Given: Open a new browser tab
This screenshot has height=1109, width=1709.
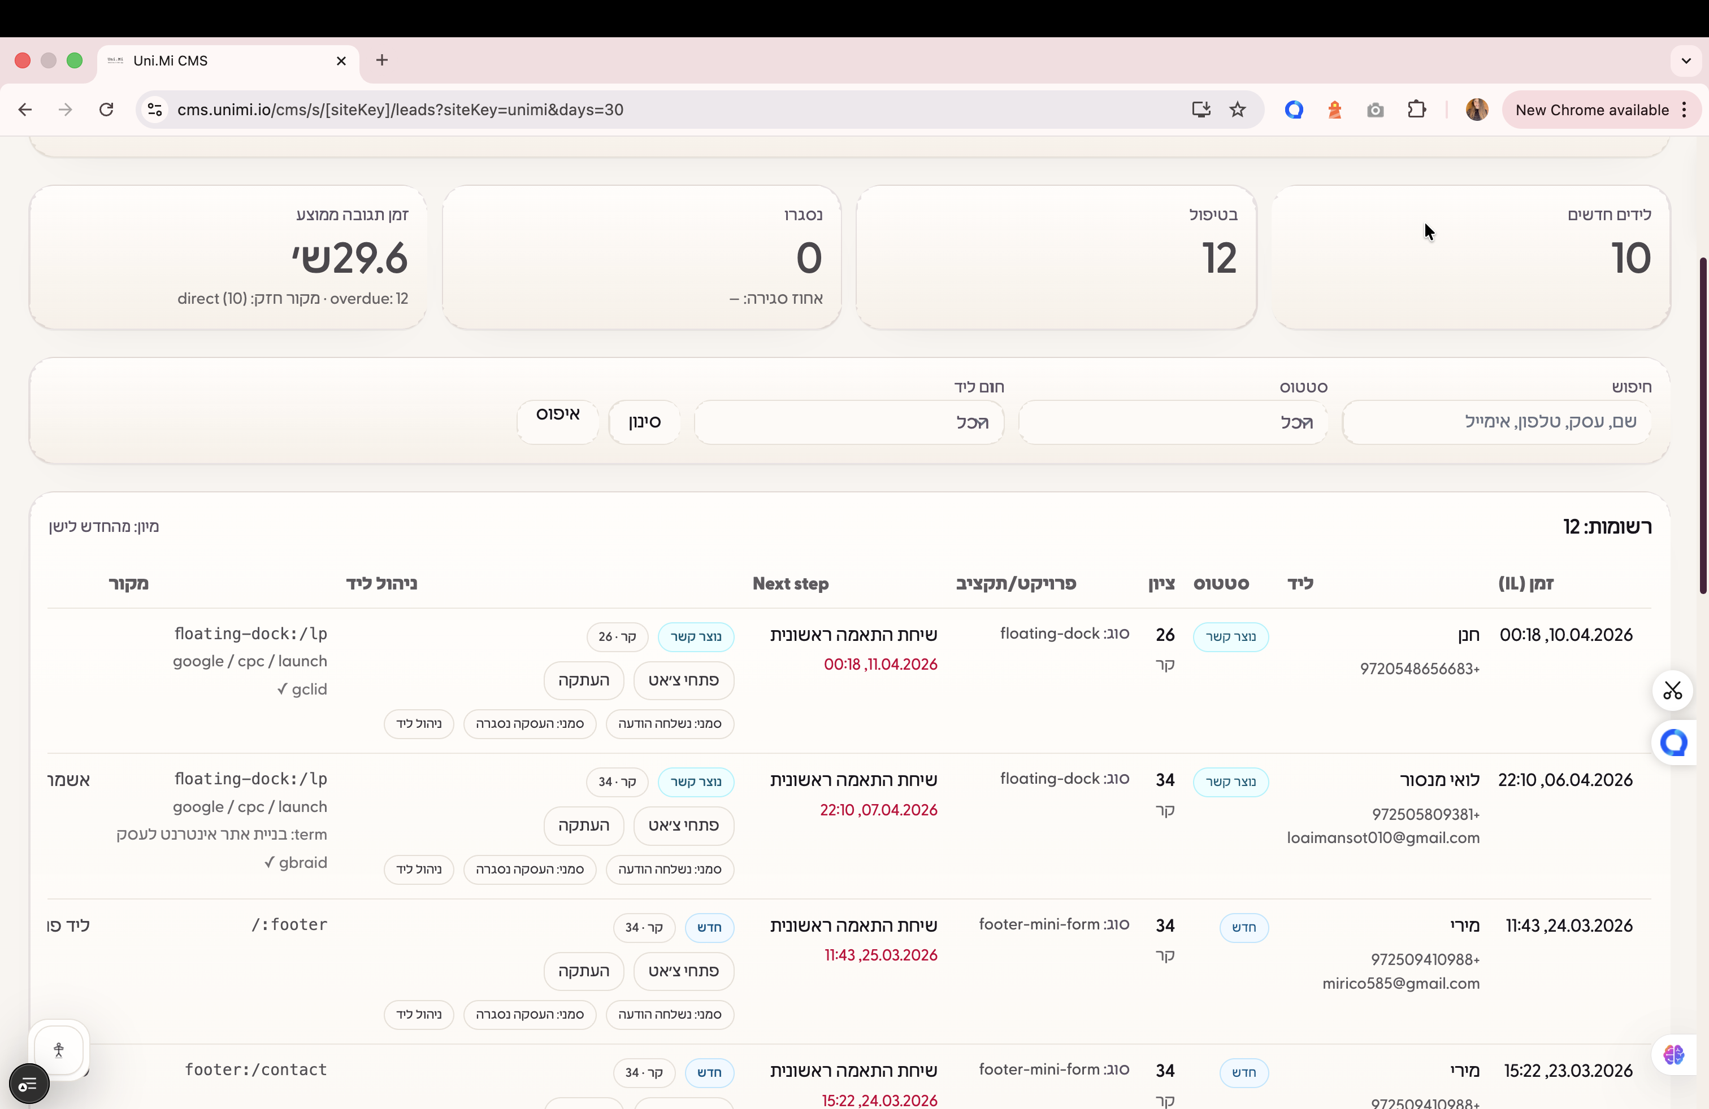Looking at the screenshot, I should click(x=382, y=61).
